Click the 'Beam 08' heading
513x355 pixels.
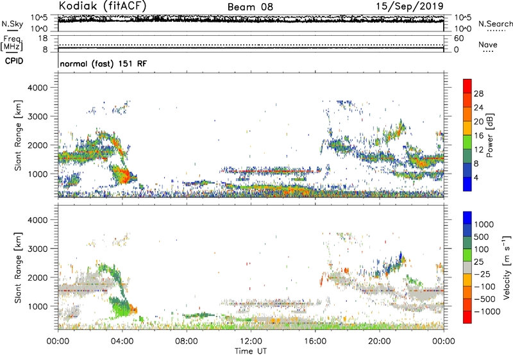coord(250,7)
